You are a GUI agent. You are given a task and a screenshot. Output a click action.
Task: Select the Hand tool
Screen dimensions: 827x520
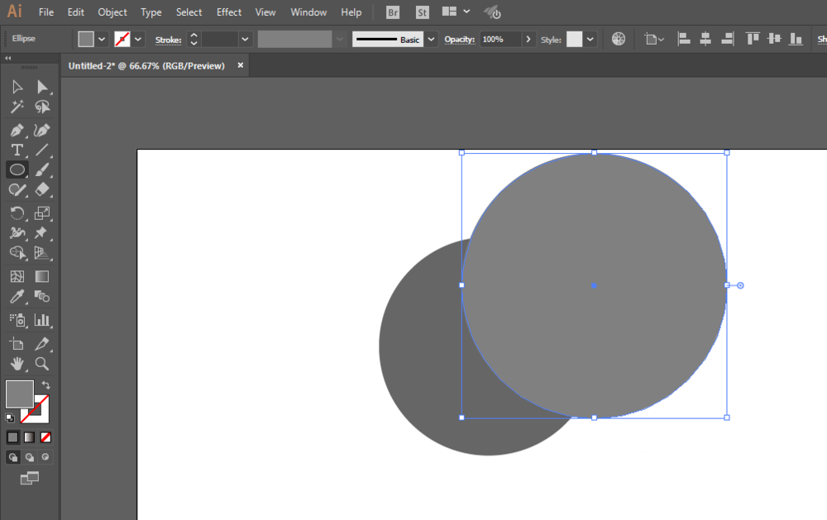pyautogui.click(x=17, y=364)
